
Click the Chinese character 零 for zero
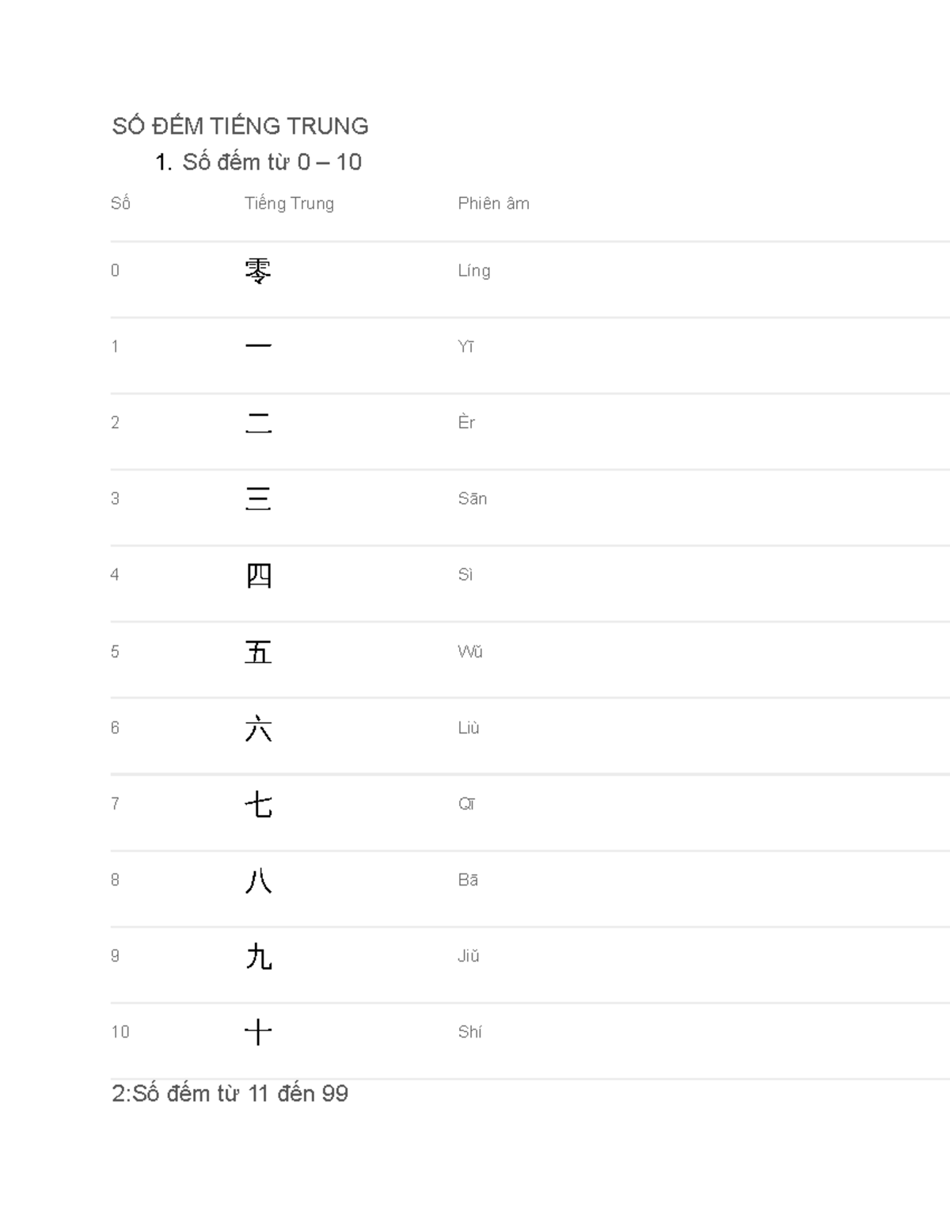tap(258, 271)
